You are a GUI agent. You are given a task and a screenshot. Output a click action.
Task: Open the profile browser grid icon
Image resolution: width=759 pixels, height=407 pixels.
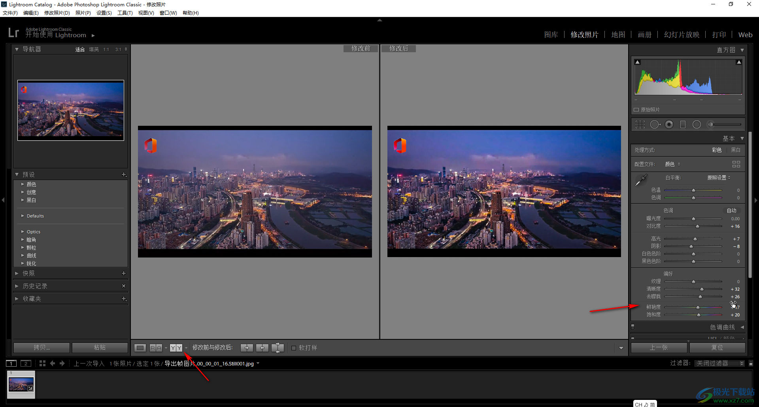click(x=736, y=164)
